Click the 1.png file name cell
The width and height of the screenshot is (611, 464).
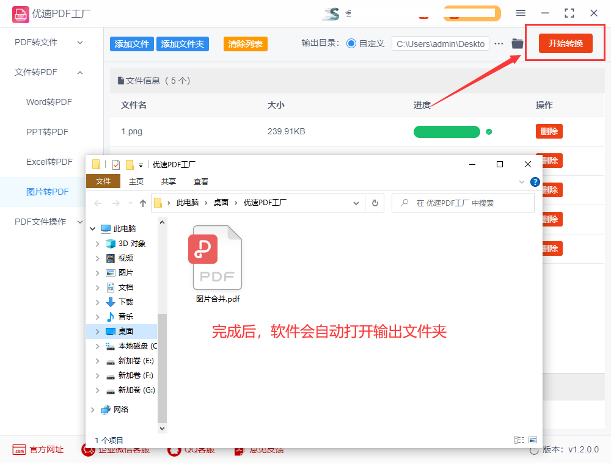(x=132, y=132)
